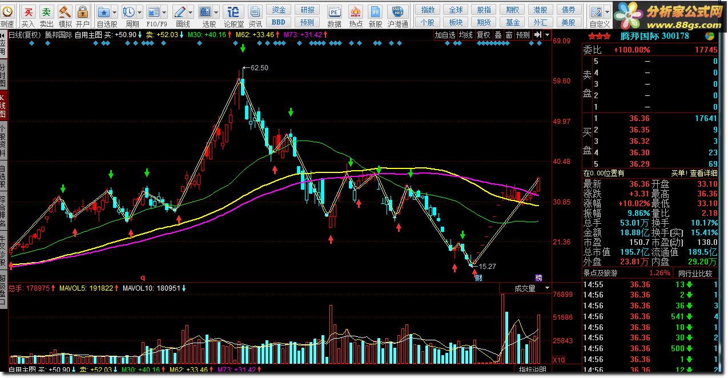Image resolution: width=728 pixels, height=378 pixels.
Task: Toggle 预测 forecast in chart header
Action: [523, 35]
